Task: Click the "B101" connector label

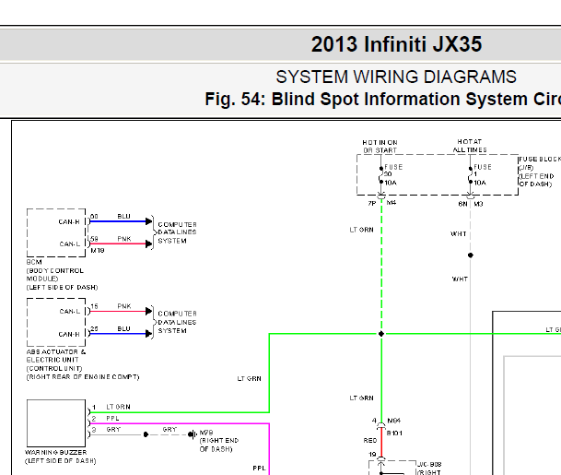Action: [x=394, y=433]
